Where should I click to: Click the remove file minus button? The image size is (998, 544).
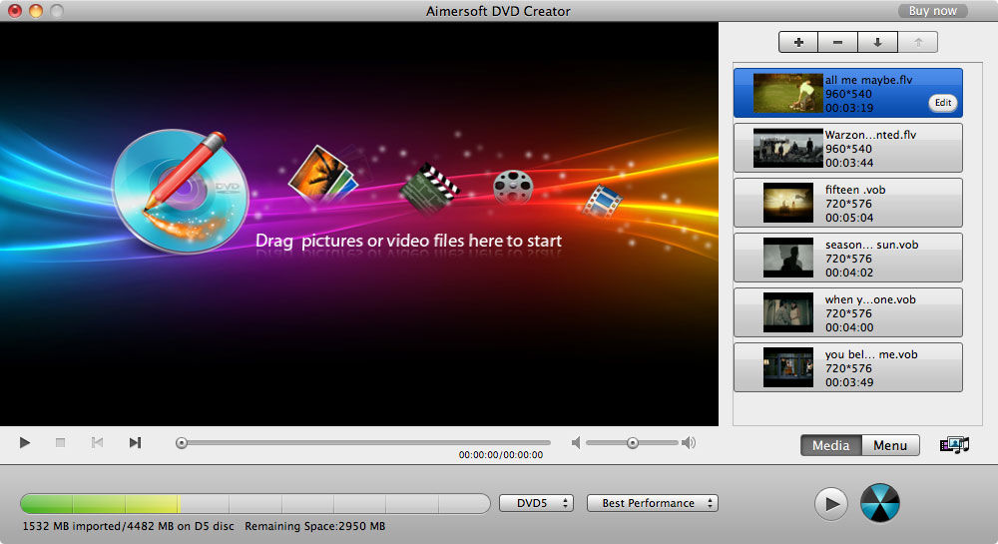click(837, 43)
